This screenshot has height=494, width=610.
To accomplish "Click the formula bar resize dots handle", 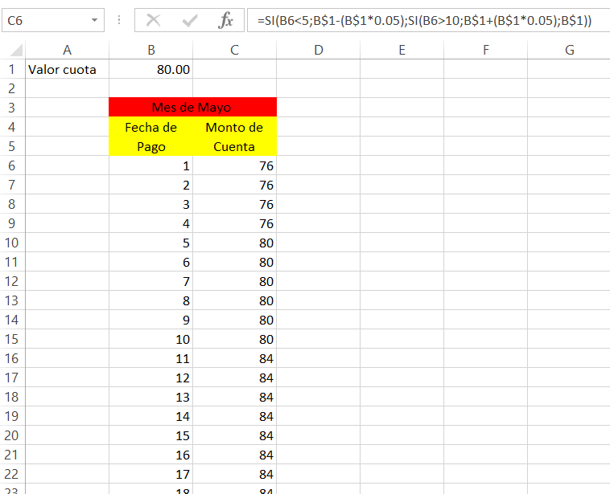I will [119, 20].
